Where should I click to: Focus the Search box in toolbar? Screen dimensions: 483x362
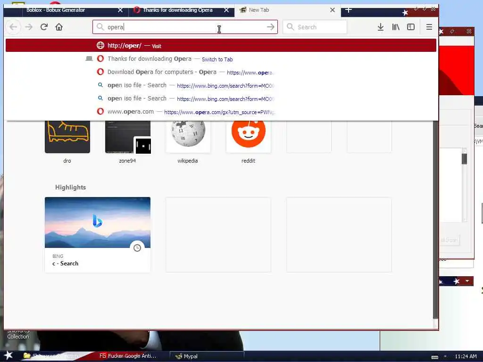coord(315,27)
